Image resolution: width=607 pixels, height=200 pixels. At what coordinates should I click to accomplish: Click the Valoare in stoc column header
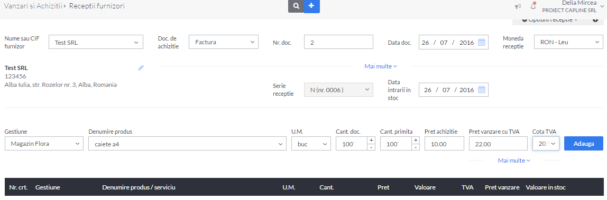546,187
